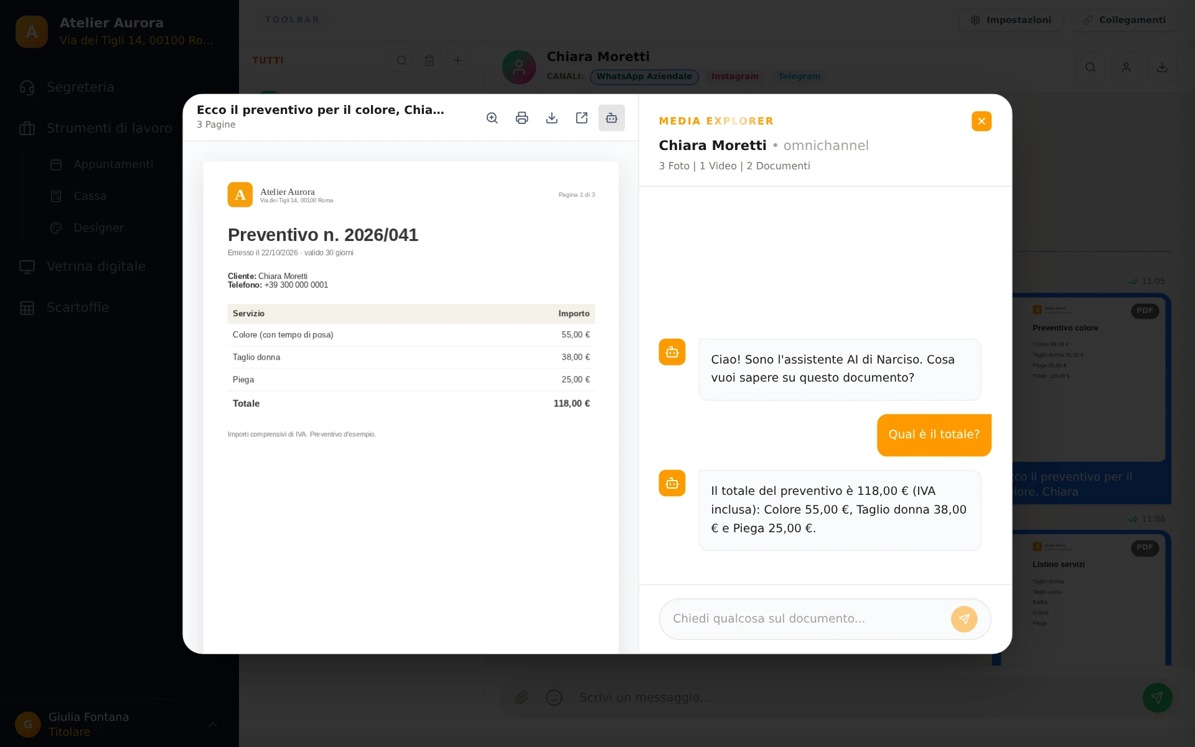This screenshot has width=1195, height=747.
Task: Search conversations list magnifier icon
Action: pos(401,60)
